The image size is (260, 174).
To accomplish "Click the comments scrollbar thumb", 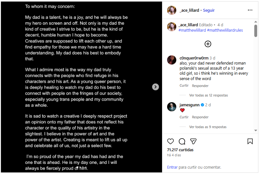I will [256, 31].
